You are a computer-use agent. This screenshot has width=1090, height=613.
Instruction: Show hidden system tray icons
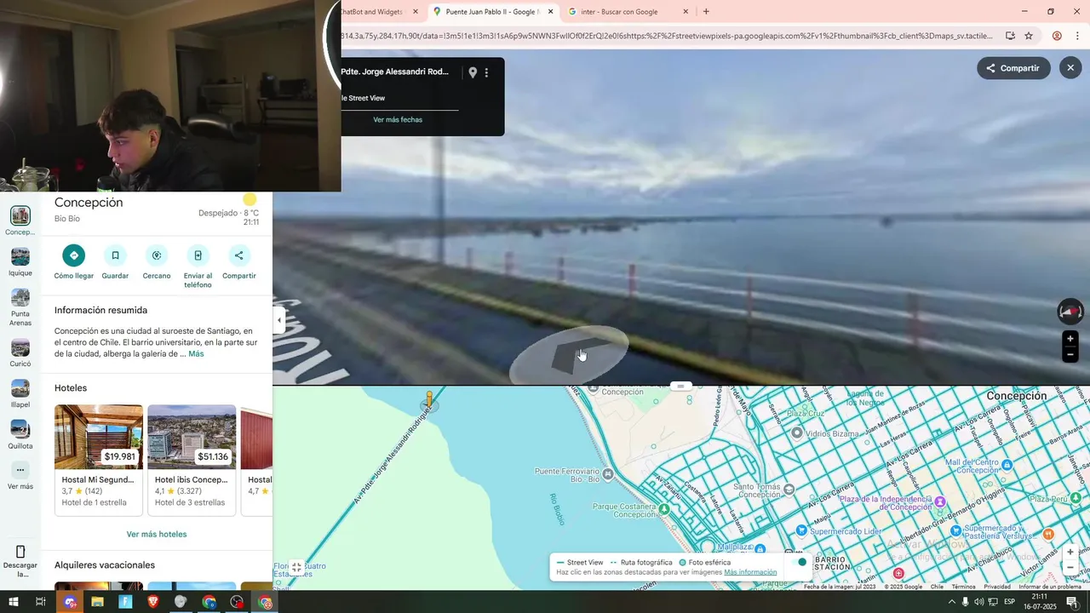pyautogui.click(x=951, y=602)
